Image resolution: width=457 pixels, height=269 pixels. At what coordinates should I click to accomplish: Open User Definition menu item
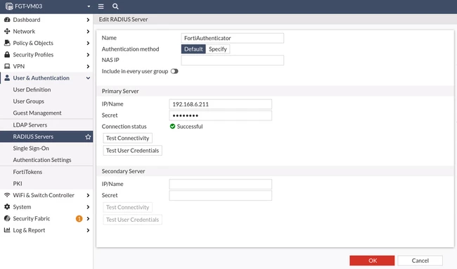[46, 89]
